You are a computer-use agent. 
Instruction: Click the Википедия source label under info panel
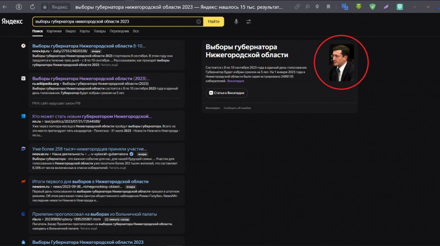click(x=212, y=108)
